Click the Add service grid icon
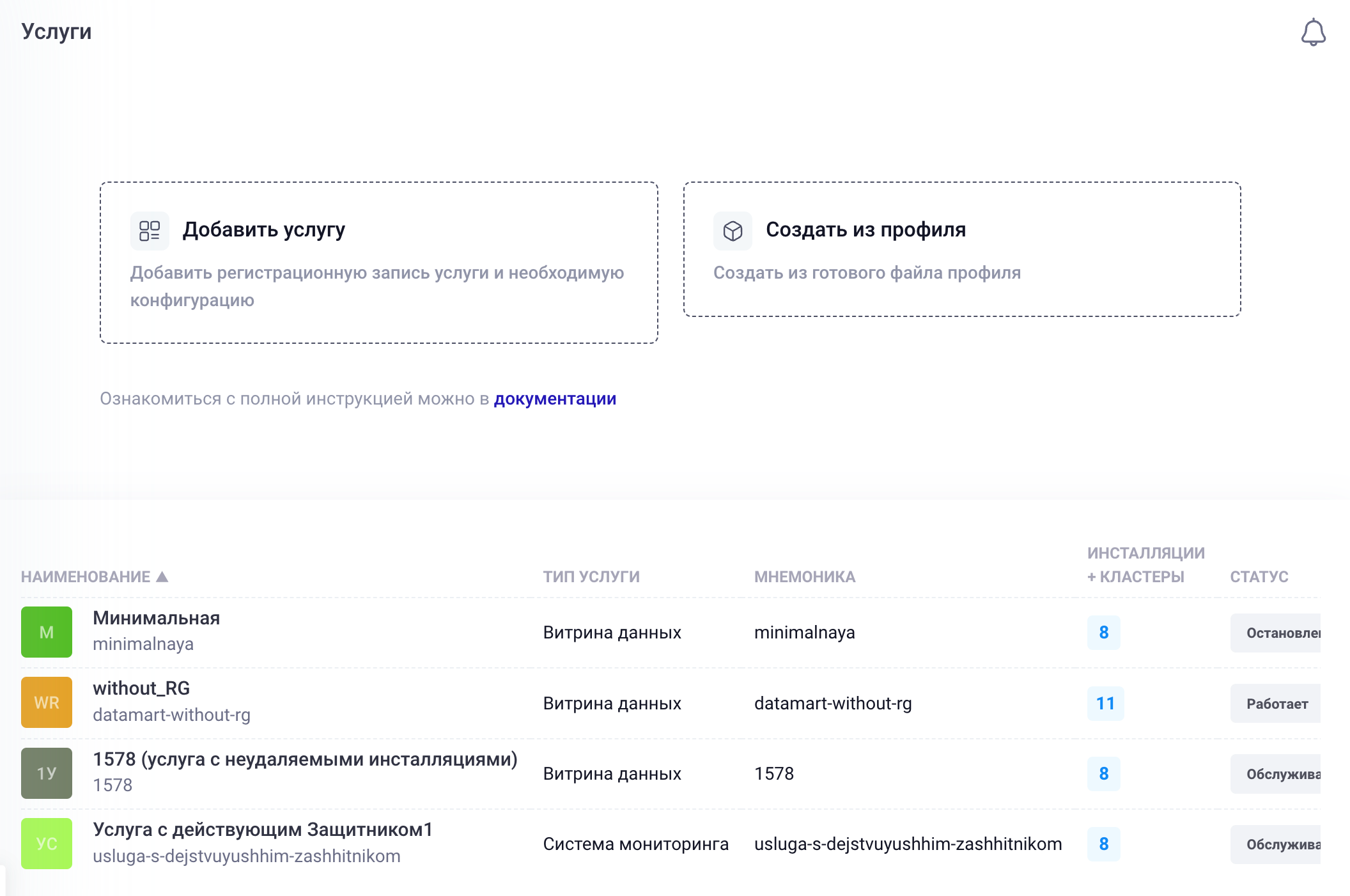This screenshot has width=1350, height=896. pos(150,231)
